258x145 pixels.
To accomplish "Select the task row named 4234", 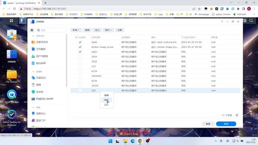I will 155,81.
